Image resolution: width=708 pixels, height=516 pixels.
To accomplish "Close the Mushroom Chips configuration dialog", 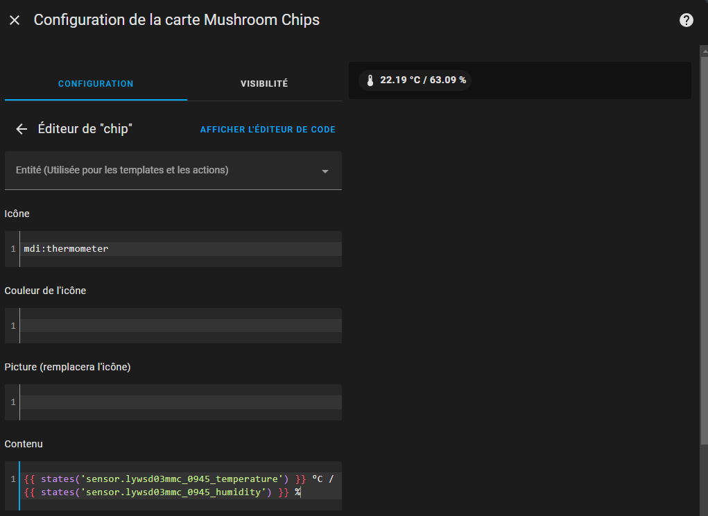I will click(x=15, y=20).
